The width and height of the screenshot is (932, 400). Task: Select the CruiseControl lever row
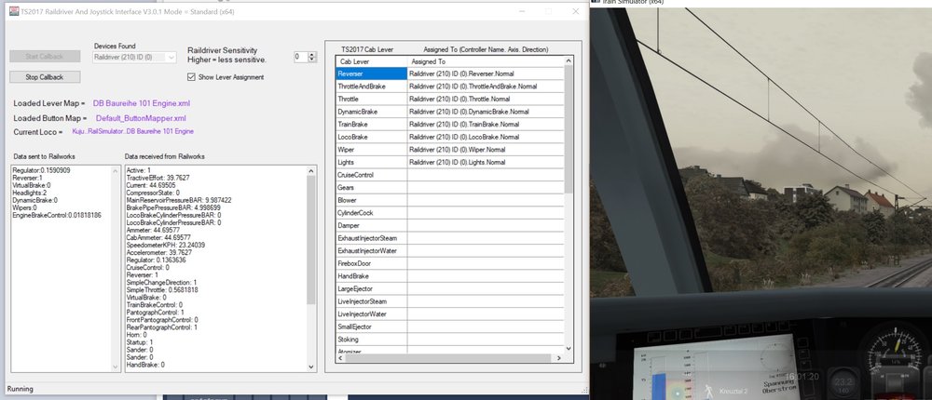pos(371,175)
